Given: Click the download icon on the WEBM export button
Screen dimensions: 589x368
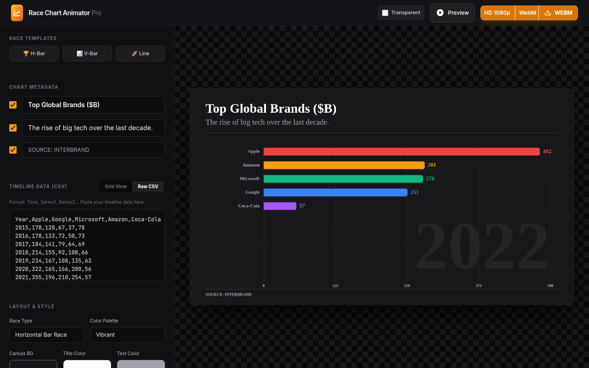Looking at the screenshot, I should 548,13.
